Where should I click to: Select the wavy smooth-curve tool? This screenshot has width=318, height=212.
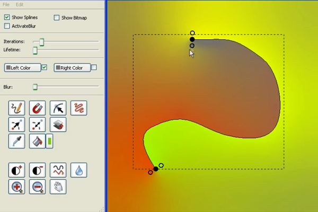point(58,170)
